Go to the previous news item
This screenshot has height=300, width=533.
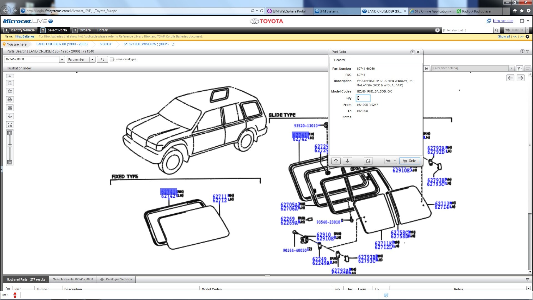pos(515,37)
